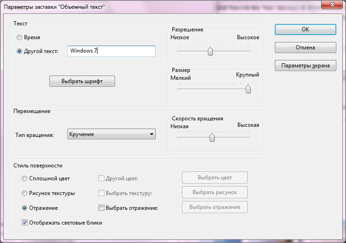Click the Выбрать шрифт button
The height and width of the screenshot is (243, 346).
(x=82, y=81)
